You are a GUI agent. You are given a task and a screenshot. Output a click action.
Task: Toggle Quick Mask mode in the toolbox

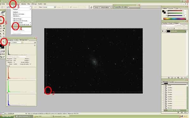(x=3, y=51)
